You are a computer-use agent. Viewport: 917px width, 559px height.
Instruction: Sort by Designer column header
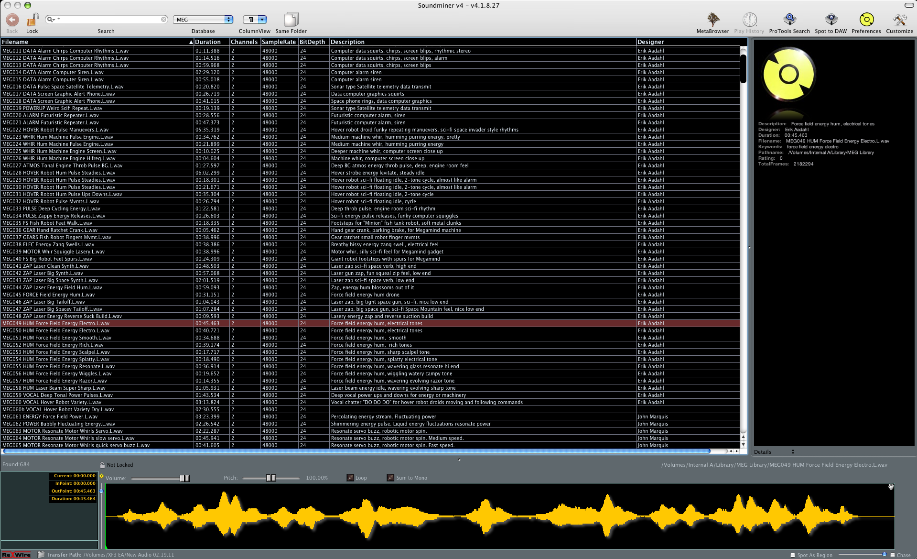point(688,42)
